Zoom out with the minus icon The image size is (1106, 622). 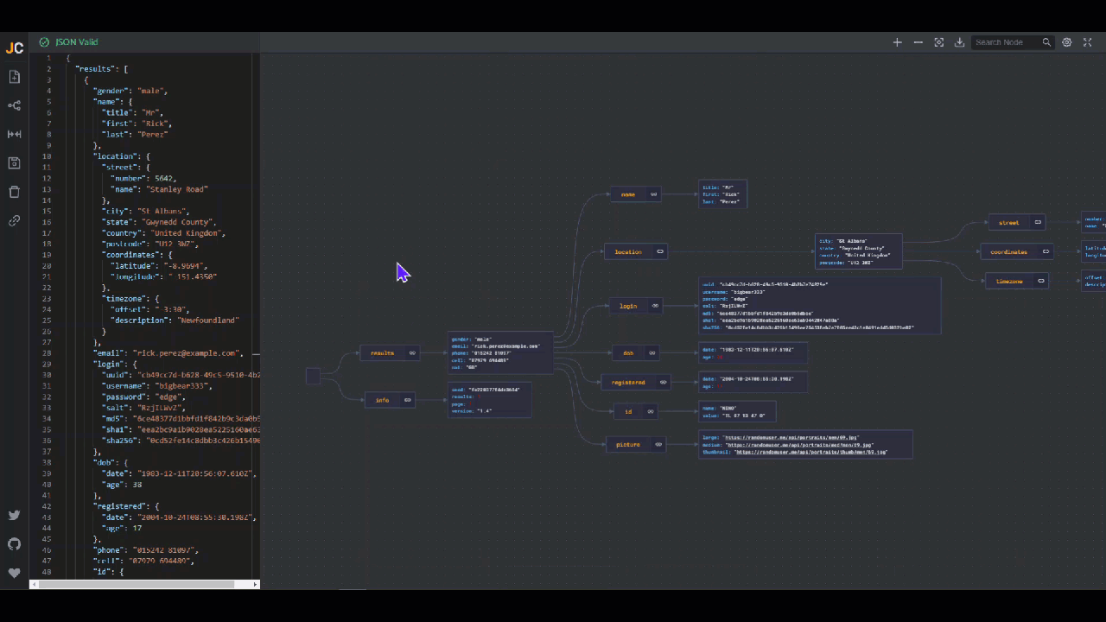point(918,42)
